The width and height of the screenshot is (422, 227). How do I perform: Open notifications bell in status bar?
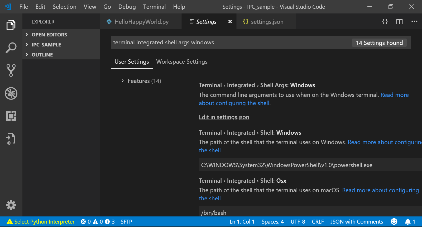408,222
